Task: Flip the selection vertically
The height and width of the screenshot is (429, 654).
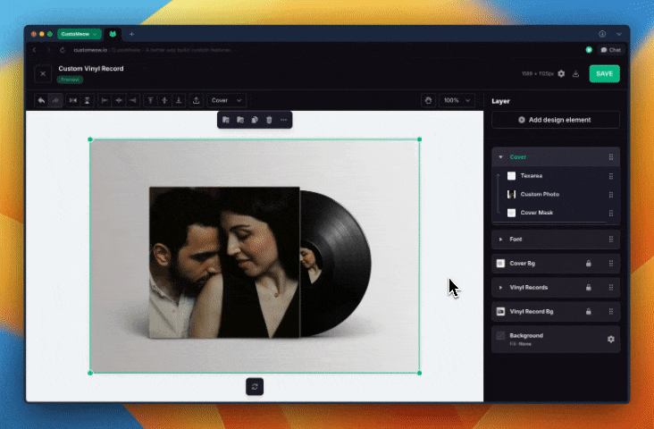Action: [88, 100]
